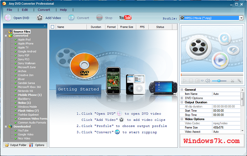Select Google Android in the tree
The height and width of the screenshot is (156, 247).
pyautogui.click(x=27, y=51)
